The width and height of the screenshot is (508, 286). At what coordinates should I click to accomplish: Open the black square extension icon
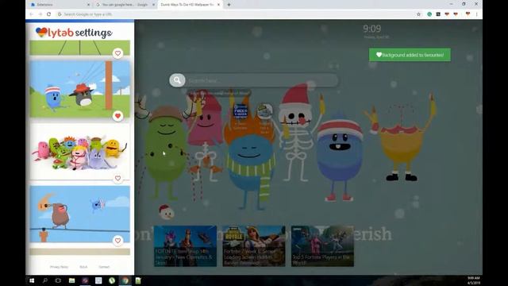438,14
